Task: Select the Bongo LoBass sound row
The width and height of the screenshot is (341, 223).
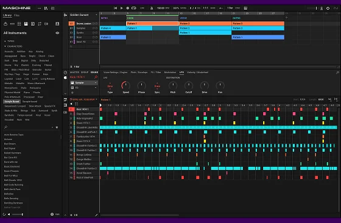Action: pos(84,155)
